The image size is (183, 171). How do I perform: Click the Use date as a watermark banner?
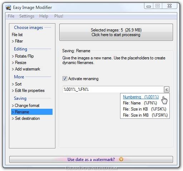91,159
